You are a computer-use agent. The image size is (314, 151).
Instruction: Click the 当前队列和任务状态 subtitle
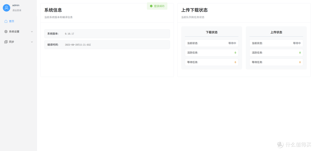[193, 17]
